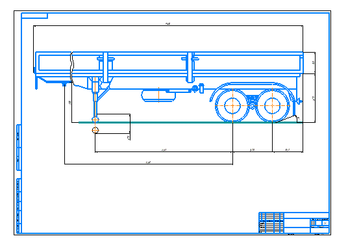The image size is (348, 247).
Task: Select the overall length dimension line at top
Action: click(x=168, y=25)
